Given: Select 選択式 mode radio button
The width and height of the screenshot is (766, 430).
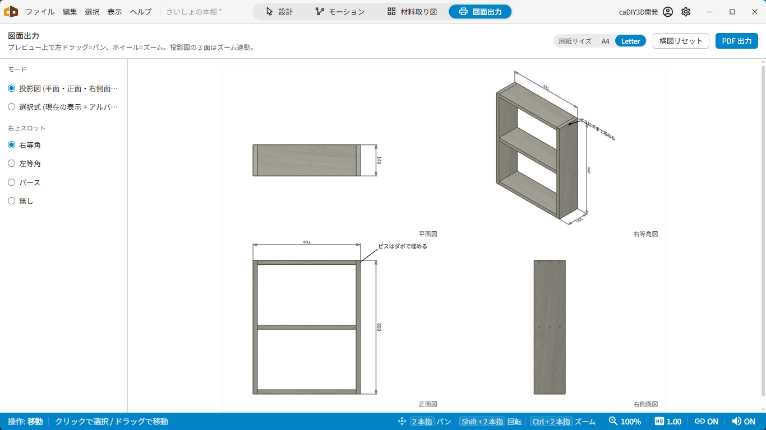Looking at the screenshot, I should pyautogui.click(x=11, y=107).
